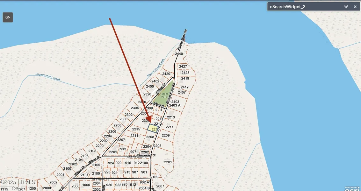Click parcel 2320 near Wilson Dr

tap(147, 94)
